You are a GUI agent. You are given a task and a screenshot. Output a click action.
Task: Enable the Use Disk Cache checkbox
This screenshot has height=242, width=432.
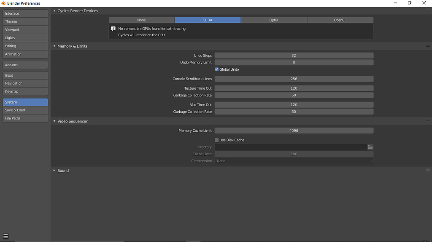(216, 140)
